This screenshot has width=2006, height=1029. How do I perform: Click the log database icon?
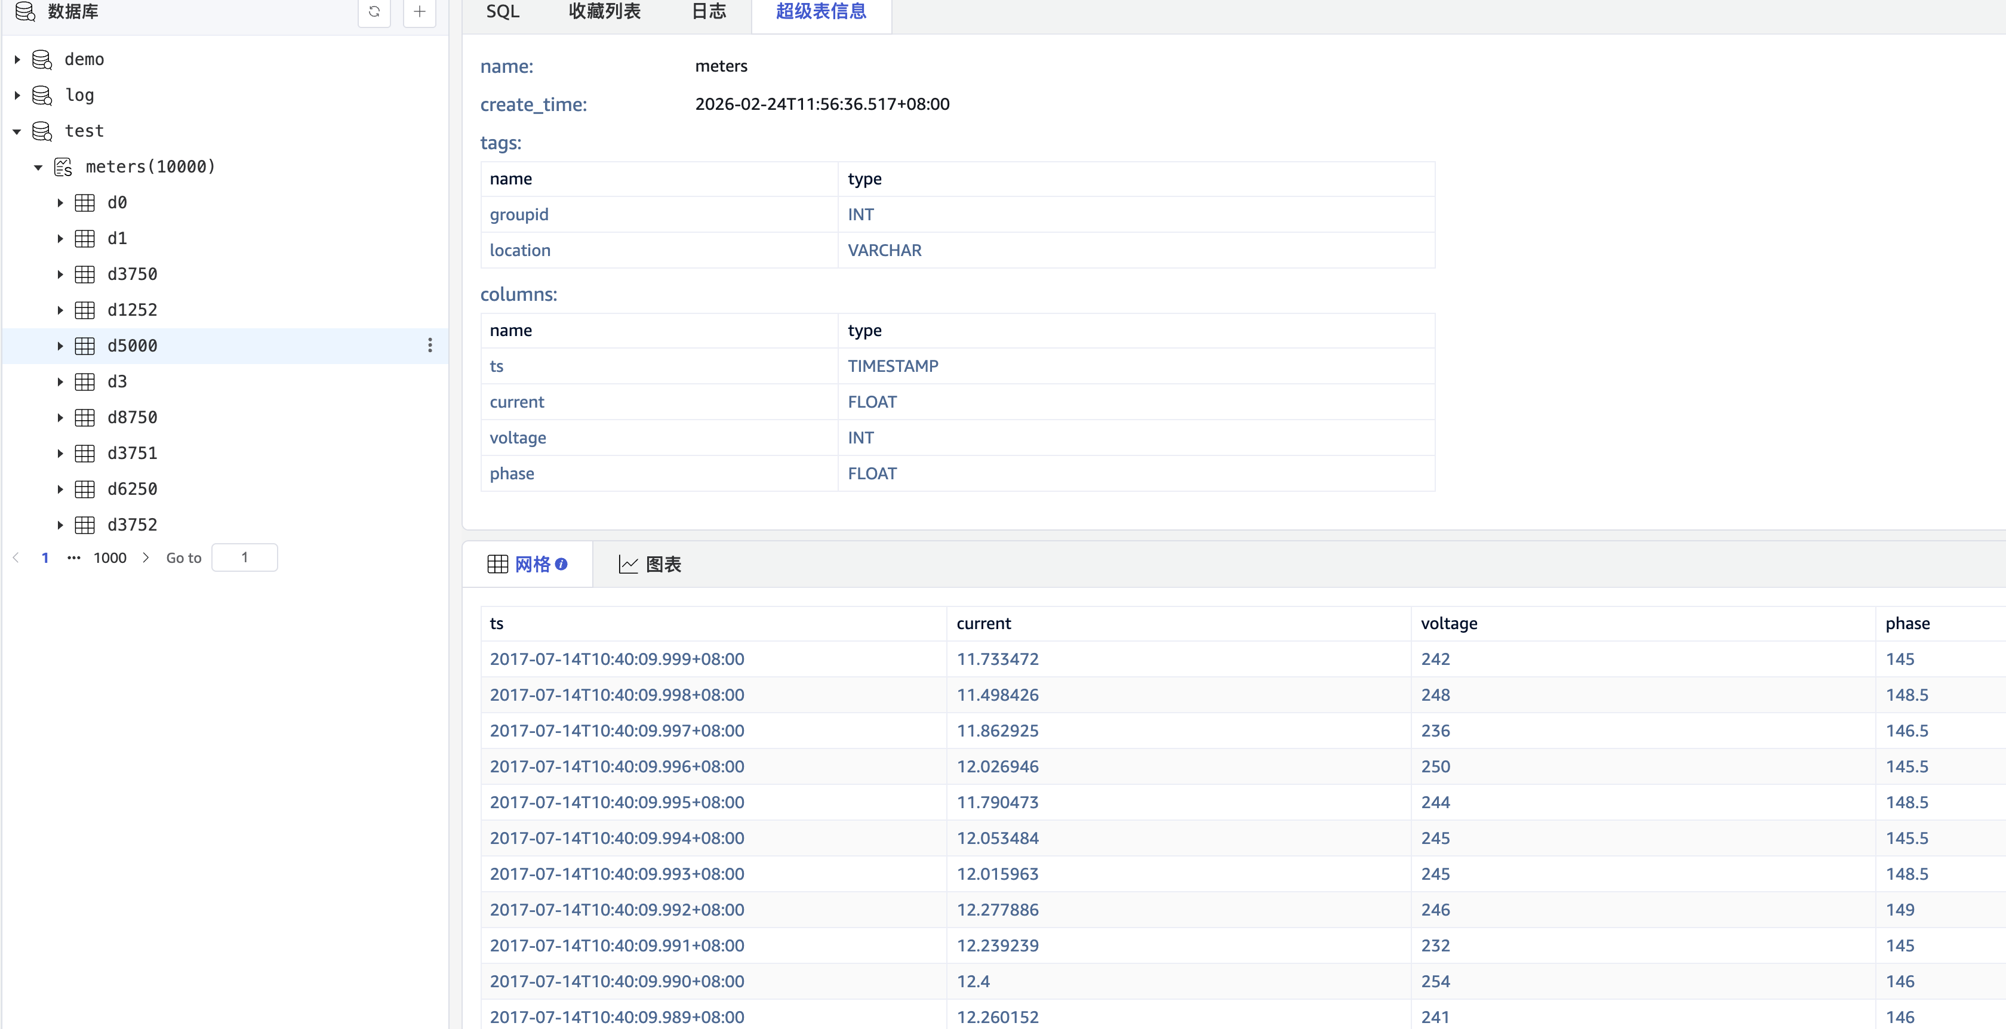coord(42,95)
